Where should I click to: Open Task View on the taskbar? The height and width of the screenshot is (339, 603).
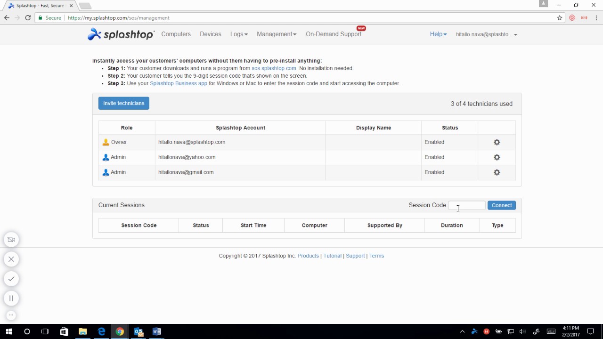click(45, 331)
